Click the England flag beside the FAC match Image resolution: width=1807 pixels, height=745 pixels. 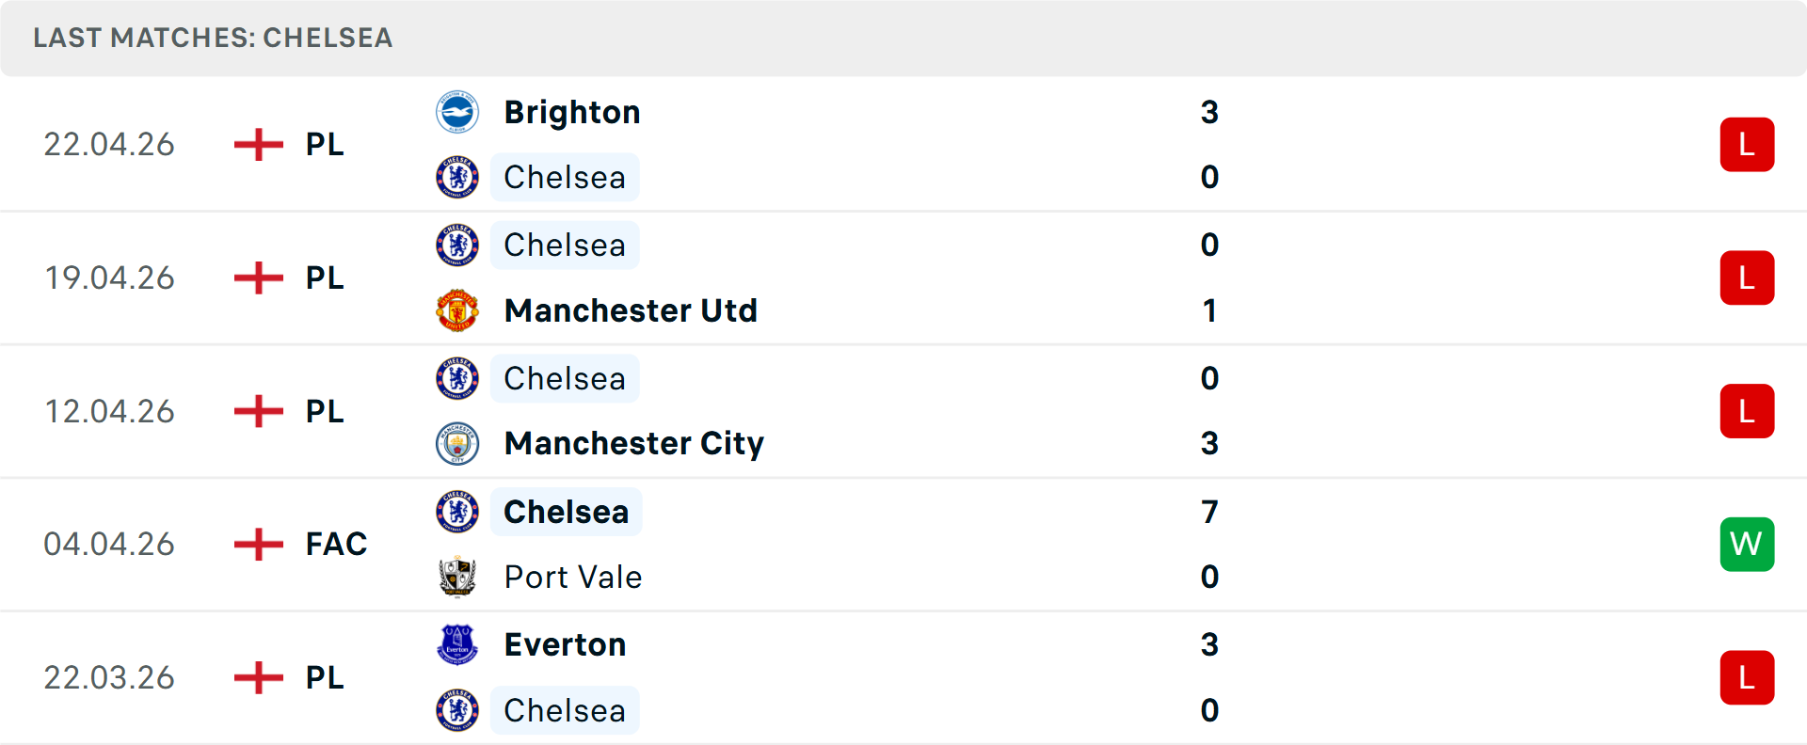257,544
